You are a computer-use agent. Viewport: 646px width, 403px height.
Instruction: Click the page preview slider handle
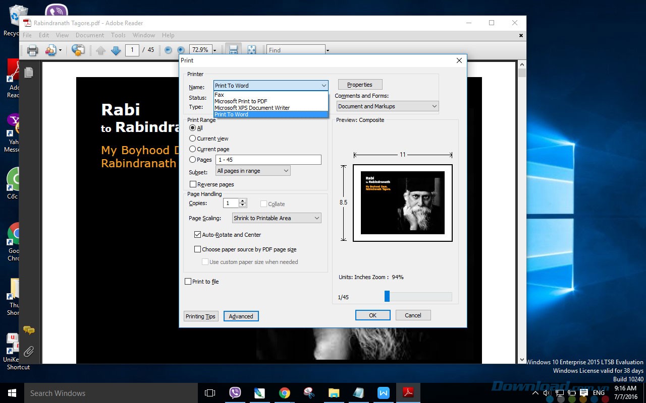[x=387, y=296]
